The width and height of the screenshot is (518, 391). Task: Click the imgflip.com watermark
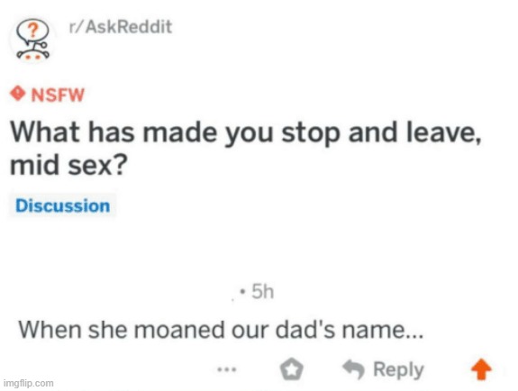point(29,384)
